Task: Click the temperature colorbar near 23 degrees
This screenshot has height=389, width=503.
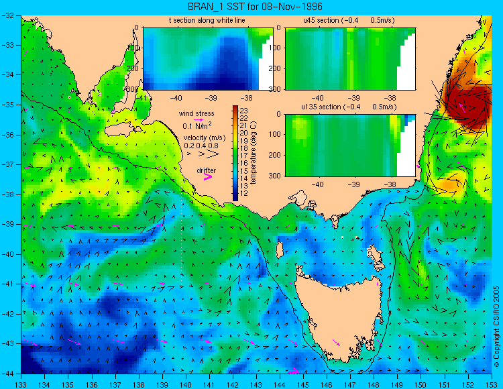Action: coord(235,109)
